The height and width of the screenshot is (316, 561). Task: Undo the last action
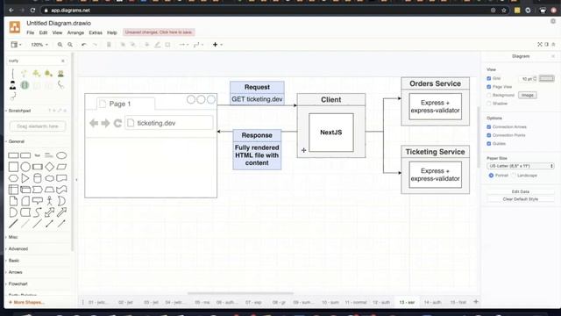click(84, 45)
